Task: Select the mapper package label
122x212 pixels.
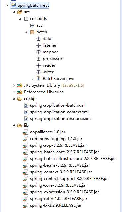Action: tap(50, 52)
